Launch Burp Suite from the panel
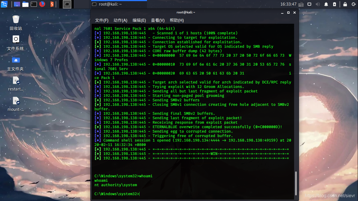This screenshot has width=358, height=201. point(51,4)
